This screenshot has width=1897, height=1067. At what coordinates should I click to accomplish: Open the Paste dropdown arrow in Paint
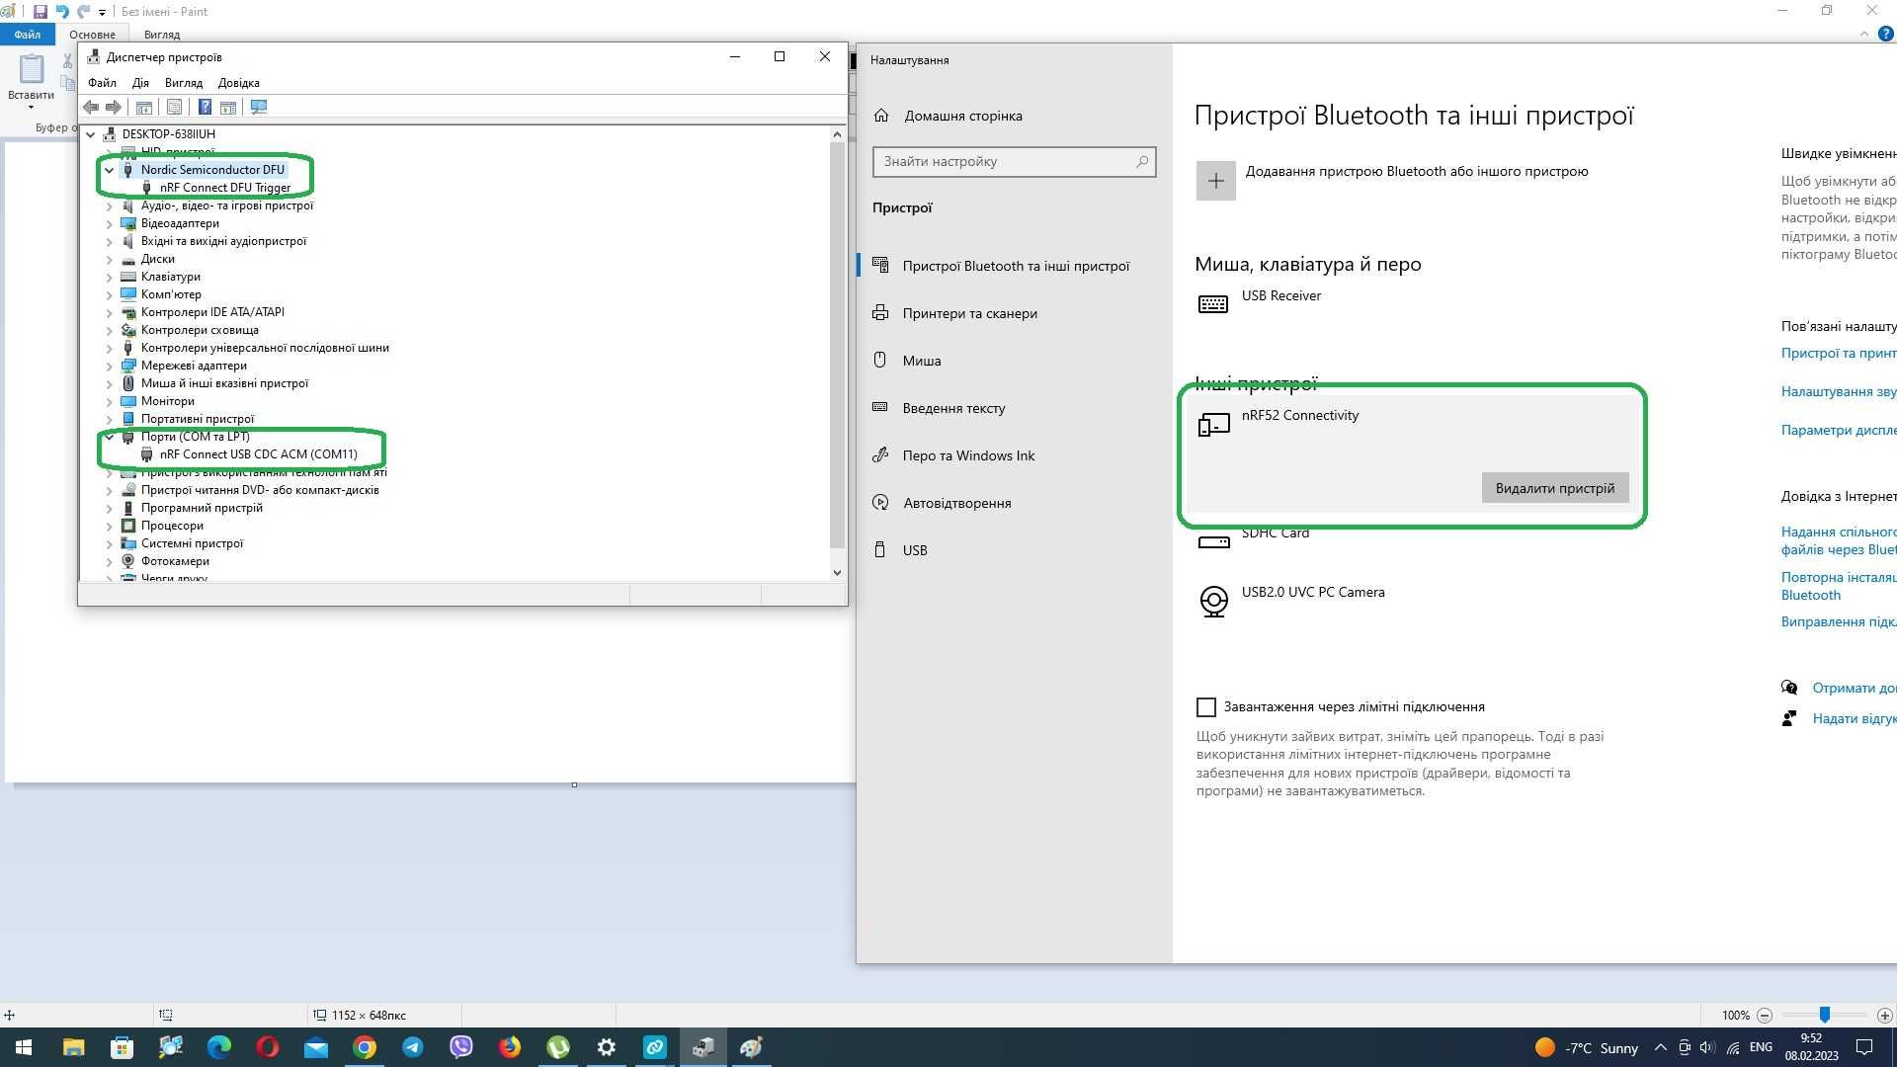click(x=31, y=107)
